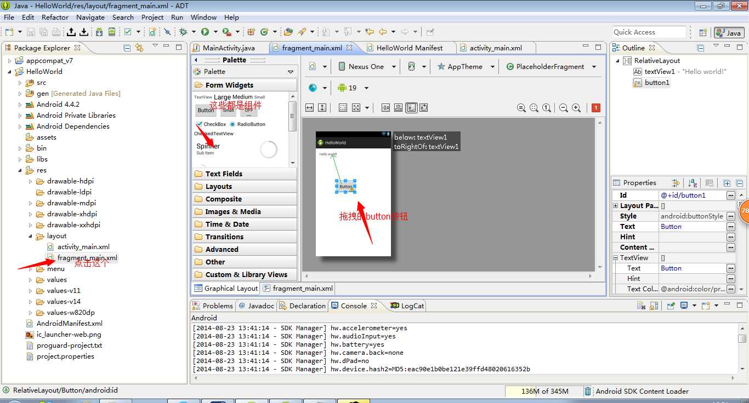Toggle CheckBox widget in Palette
This screenshot has height=403, width=749.
tap(211, 124)
